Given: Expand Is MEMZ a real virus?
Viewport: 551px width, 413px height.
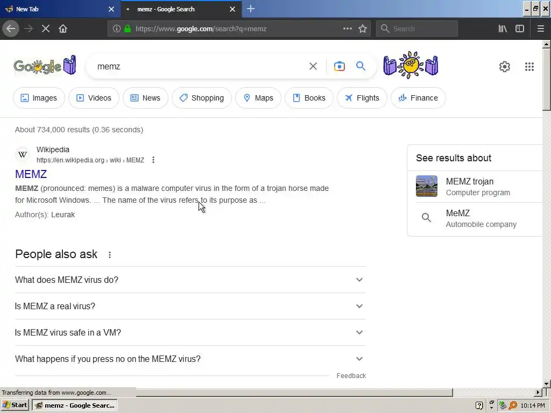Looking at the screenshot, I should [190, 306].
